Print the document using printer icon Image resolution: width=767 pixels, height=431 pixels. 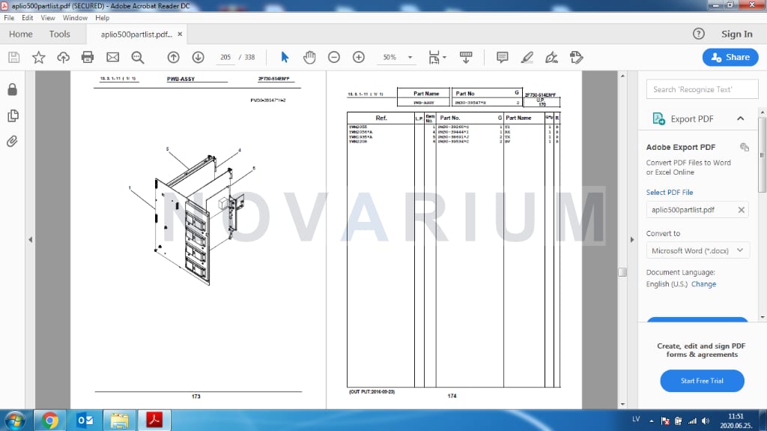[x=88, y=57]
